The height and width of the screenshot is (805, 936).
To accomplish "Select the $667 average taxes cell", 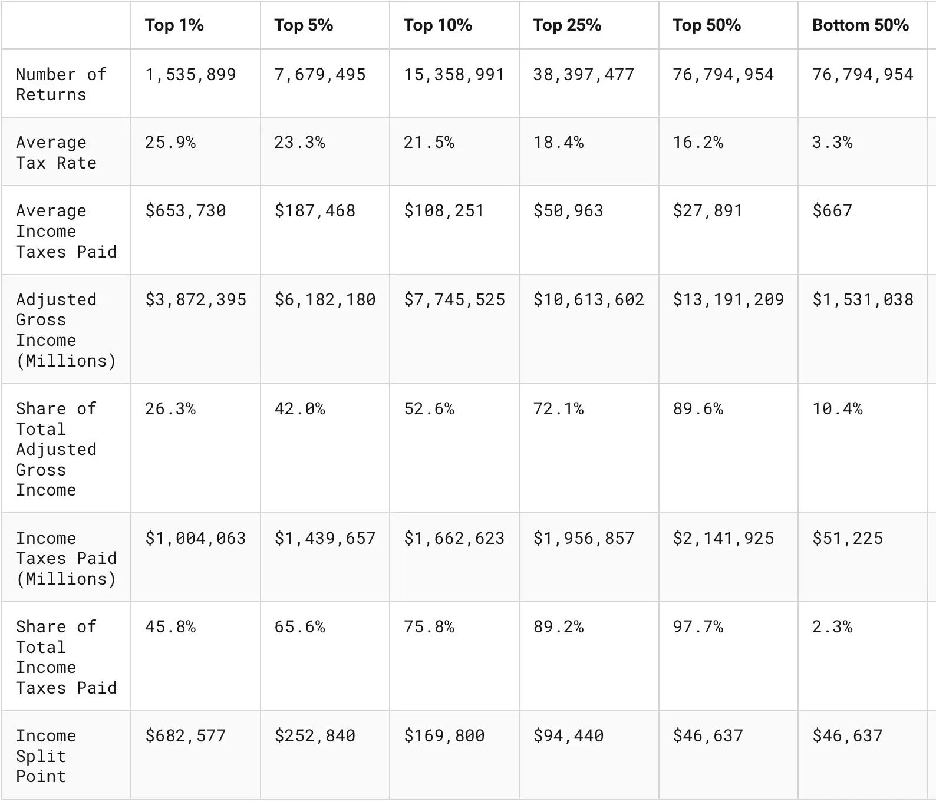I will (x=832, y=211).
